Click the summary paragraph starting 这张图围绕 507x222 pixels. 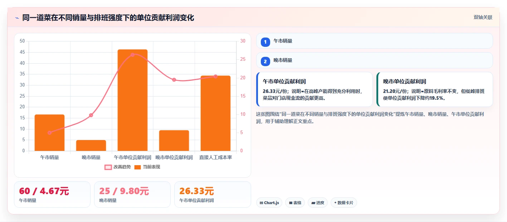[370, 118]
